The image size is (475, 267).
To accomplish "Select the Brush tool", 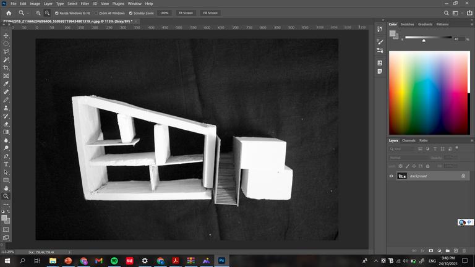I will click(6, 100).
